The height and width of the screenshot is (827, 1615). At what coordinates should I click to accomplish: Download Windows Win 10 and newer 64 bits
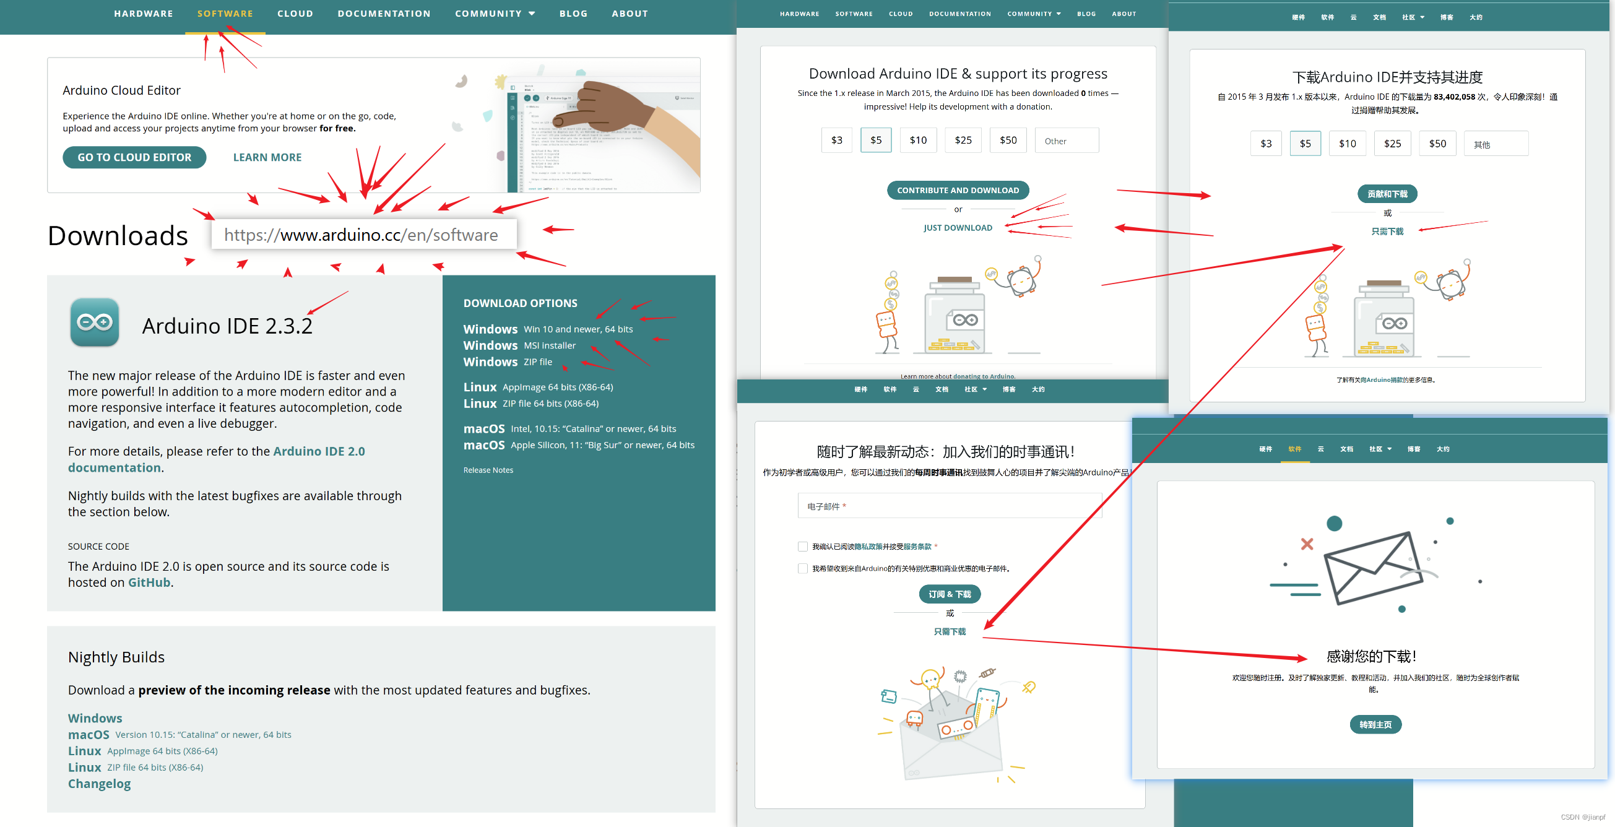[x=548, y=329]
